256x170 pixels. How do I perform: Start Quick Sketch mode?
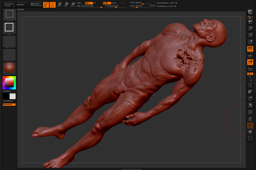tap(36, 5)
